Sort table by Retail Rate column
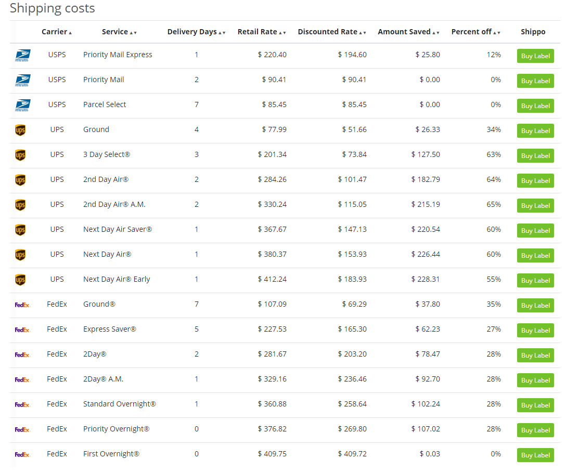Image resolution: width=566 pixels, height=473 pixels. point(262,32)
